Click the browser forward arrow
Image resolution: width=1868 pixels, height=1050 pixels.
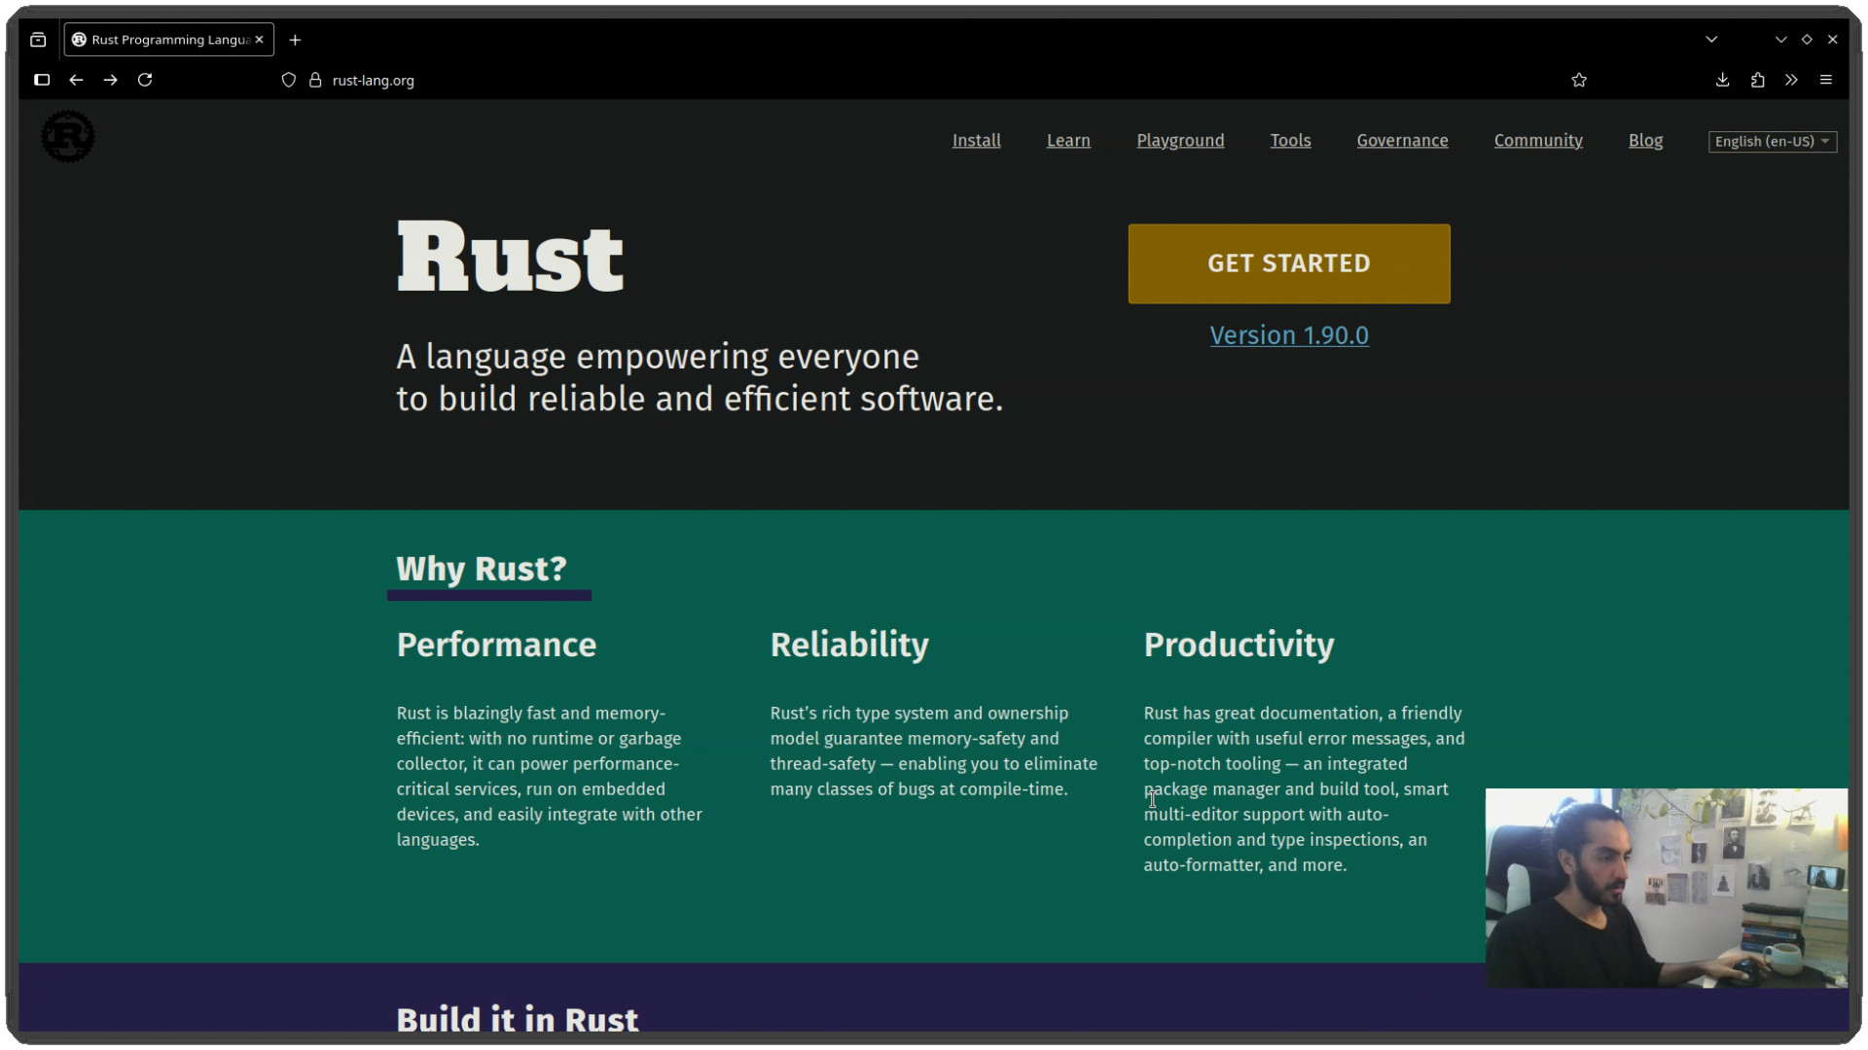110,80
